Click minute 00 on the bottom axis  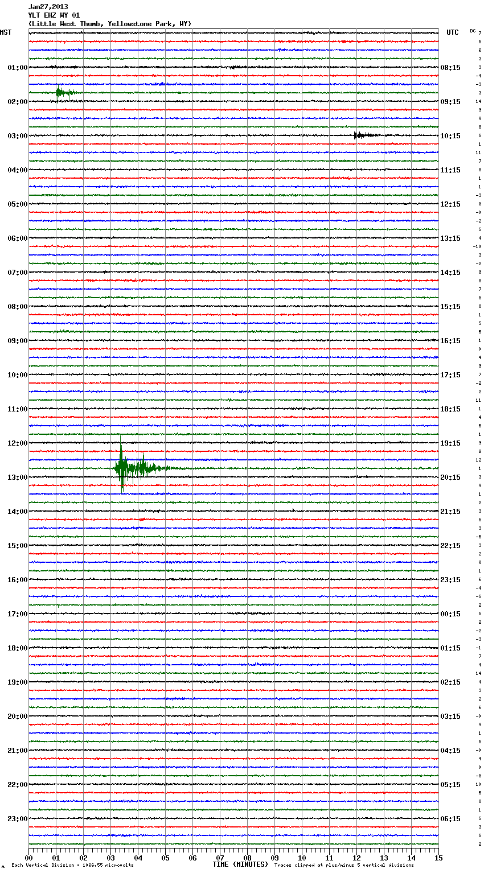28,858
